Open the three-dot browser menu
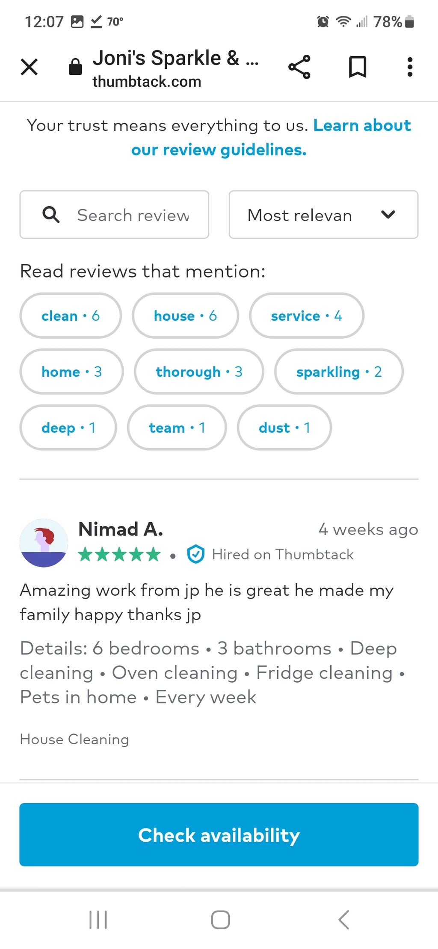 (x=410, y=67)
